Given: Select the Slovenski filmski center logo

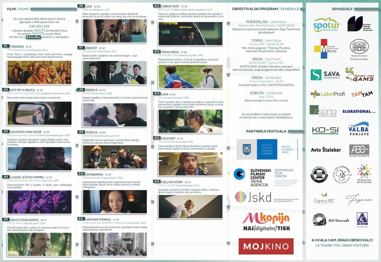Looking at the screenshot, I should (252, 177).
